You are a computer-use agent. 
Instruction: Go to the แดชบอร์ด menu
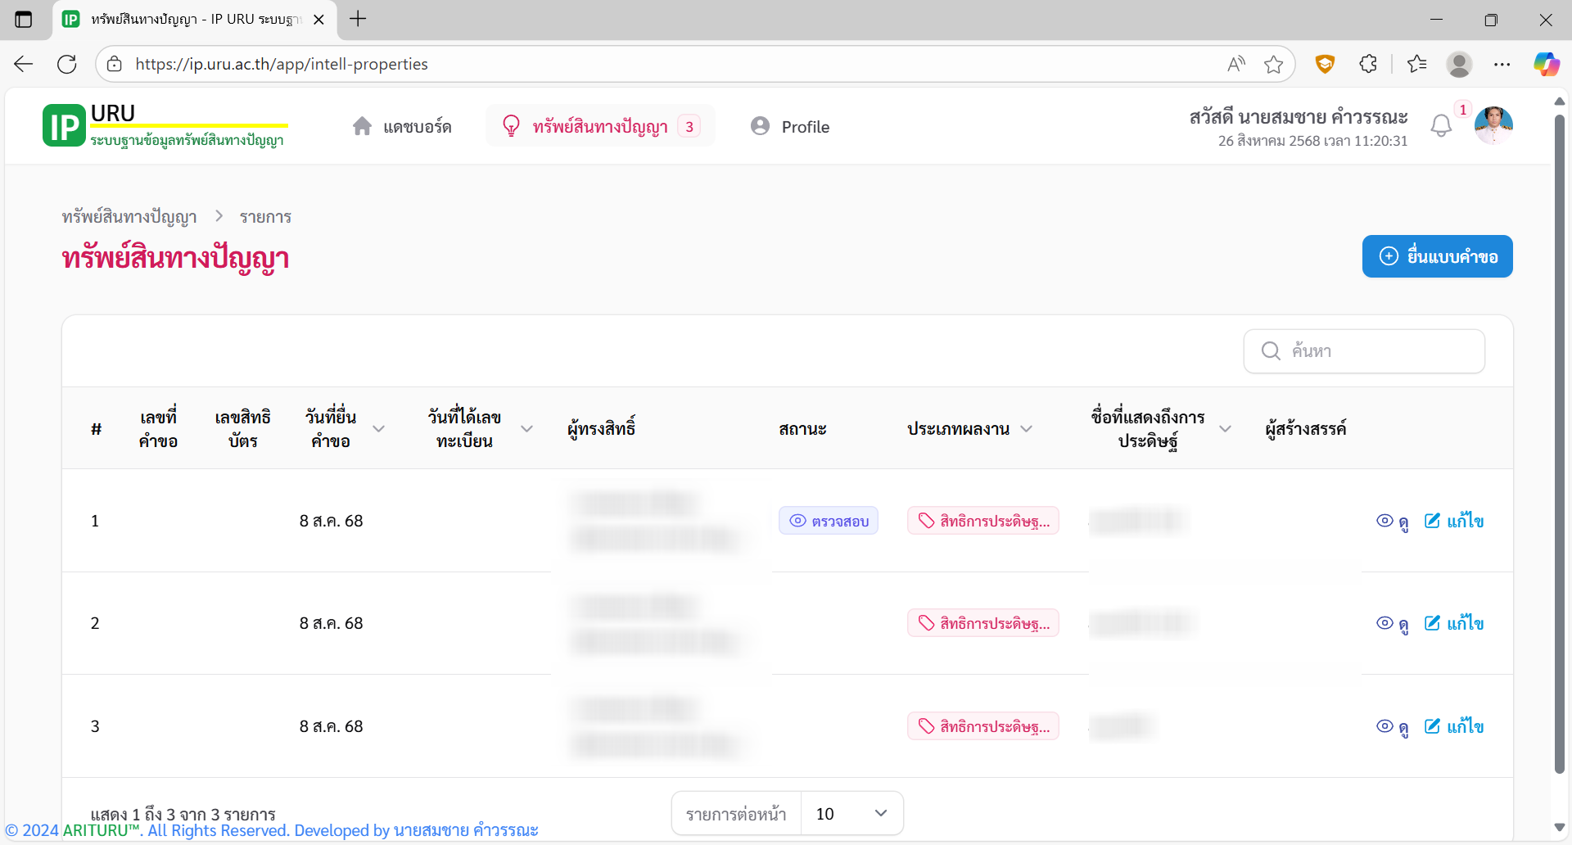tap(402, 126)
